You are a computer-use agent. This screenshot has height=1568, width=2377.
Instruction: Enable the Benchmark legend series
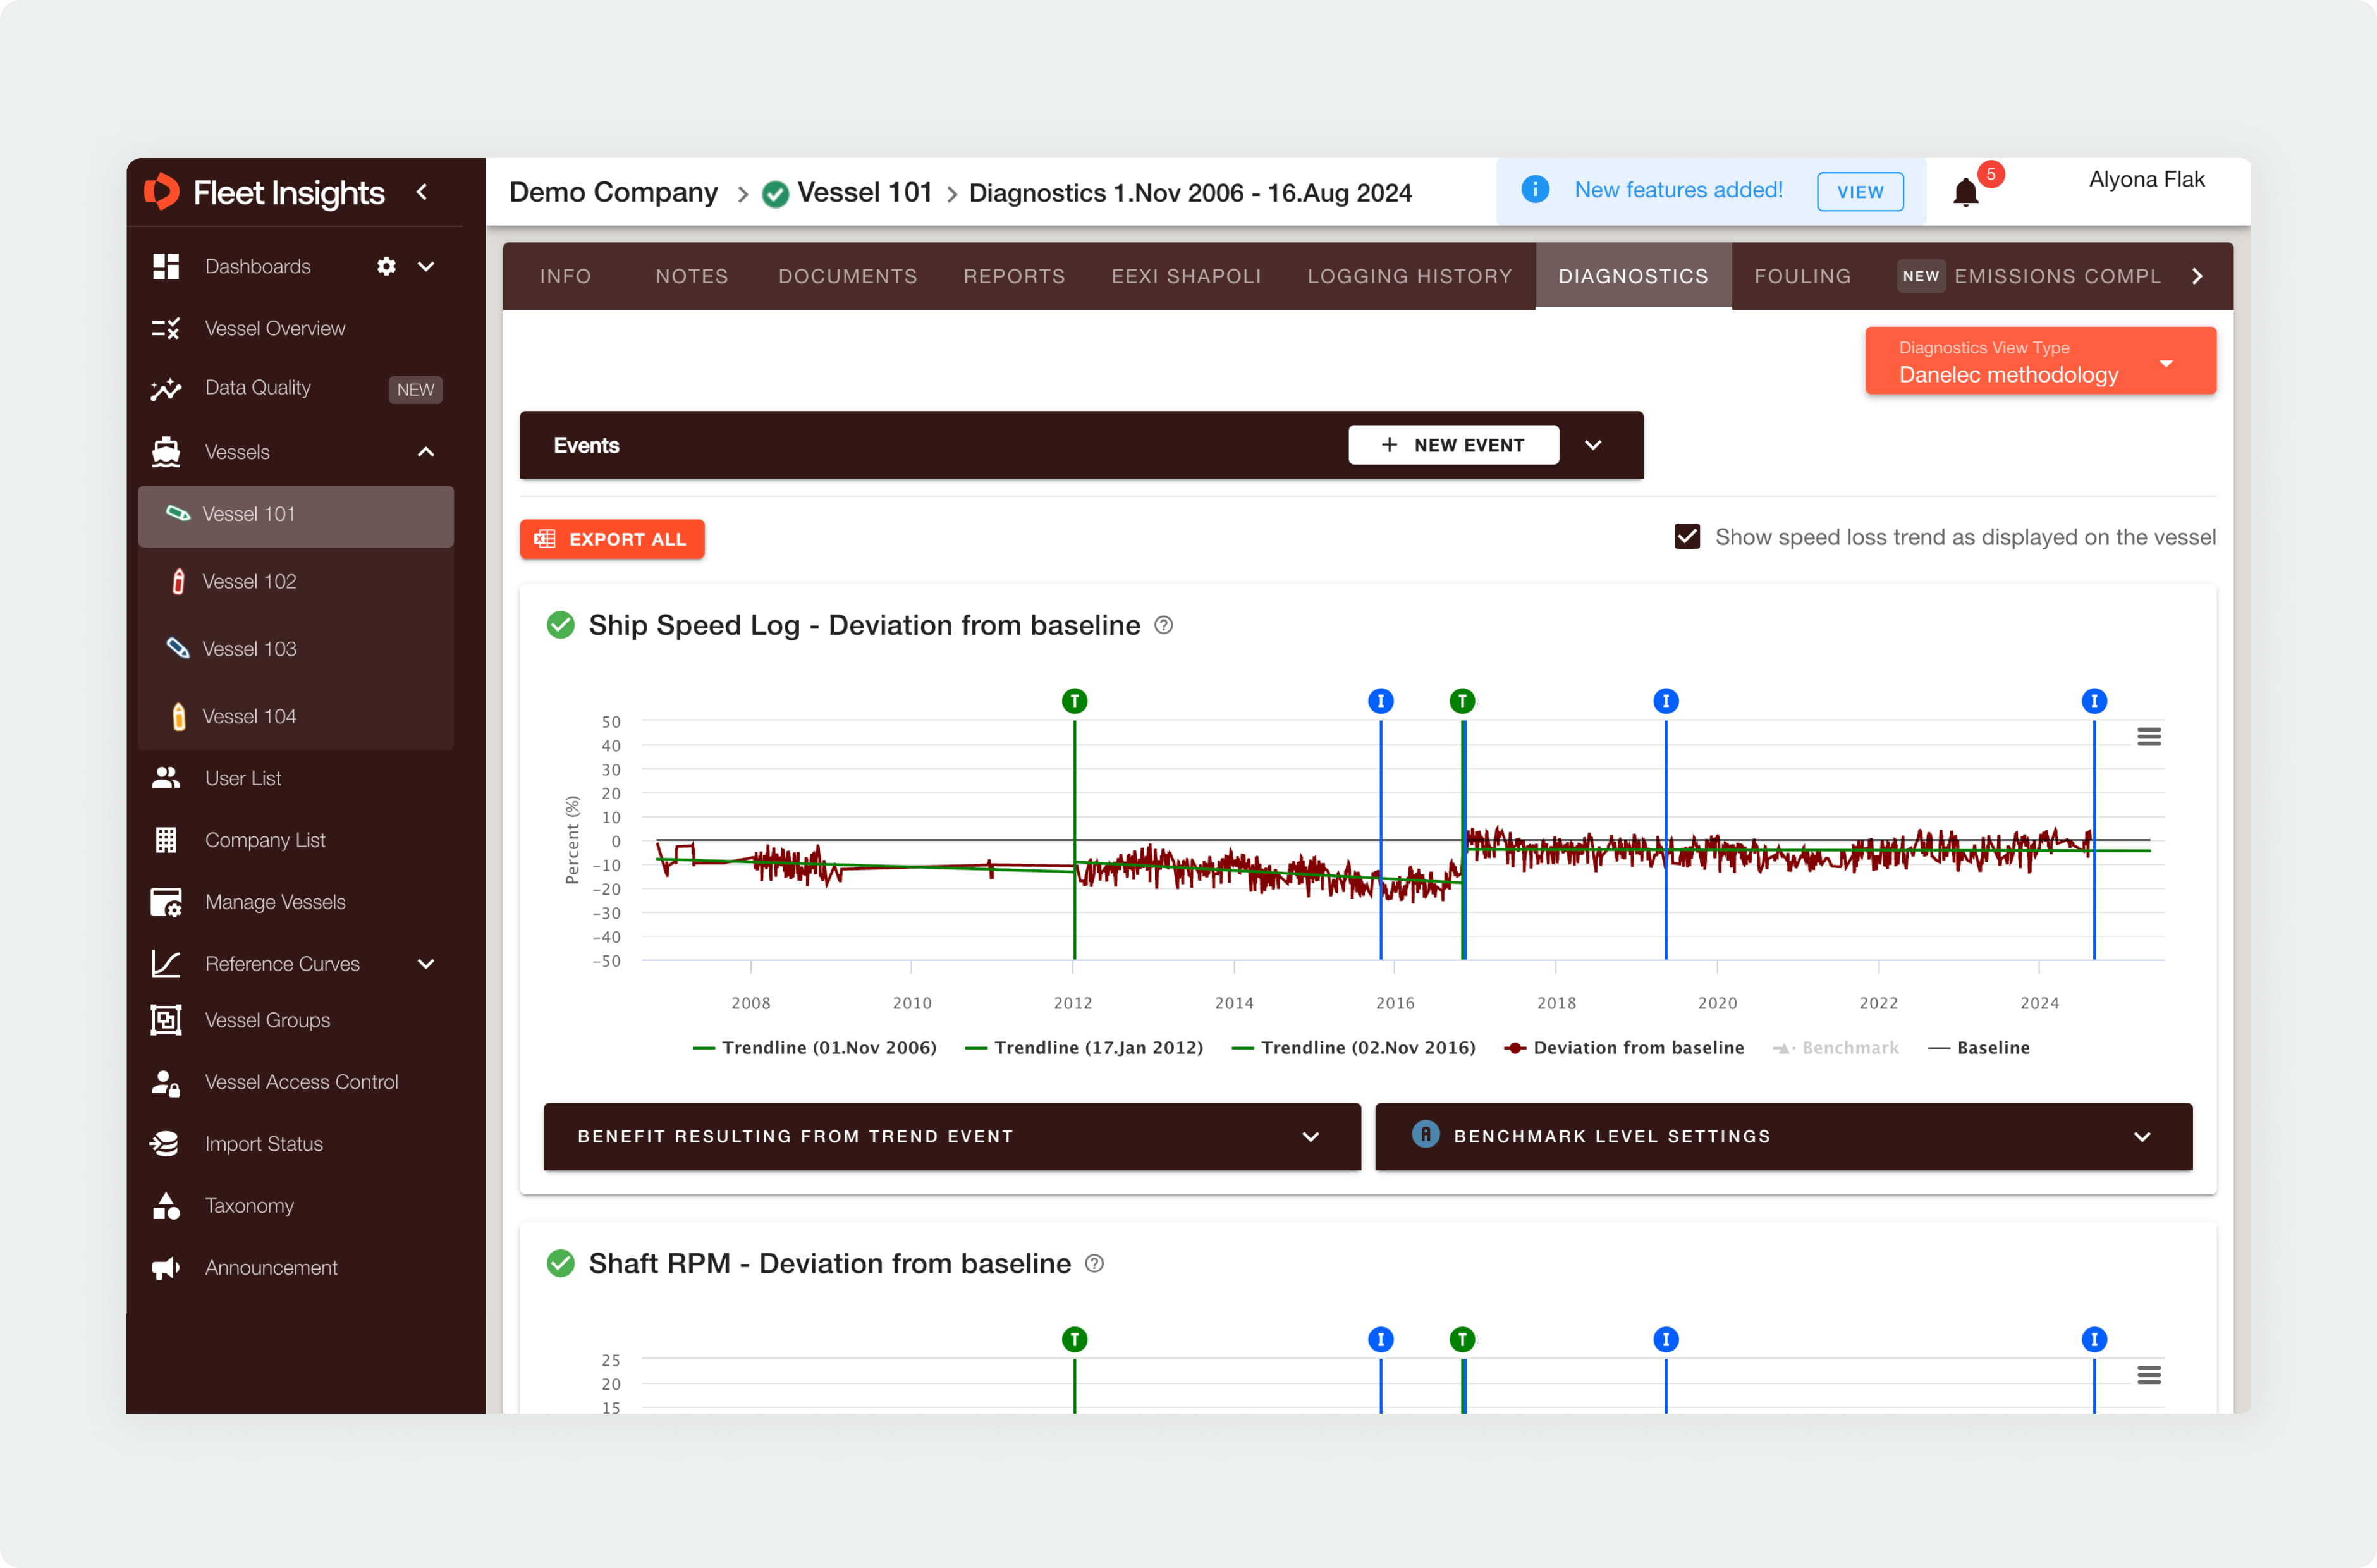1836,1047
